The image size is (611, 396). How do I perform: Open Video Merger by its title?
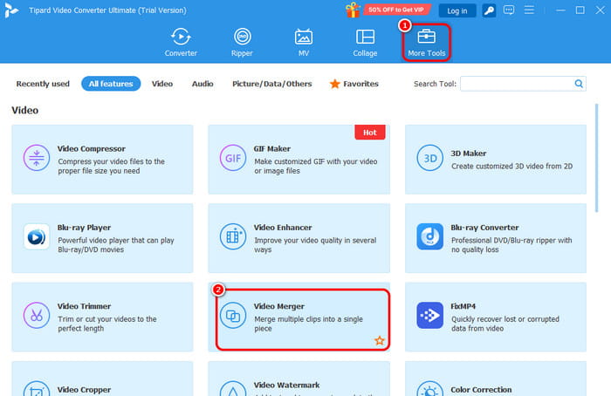pos(279,306)
